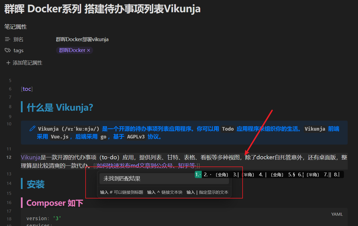Click the 笔记属性 section heading

click(16, 27)
